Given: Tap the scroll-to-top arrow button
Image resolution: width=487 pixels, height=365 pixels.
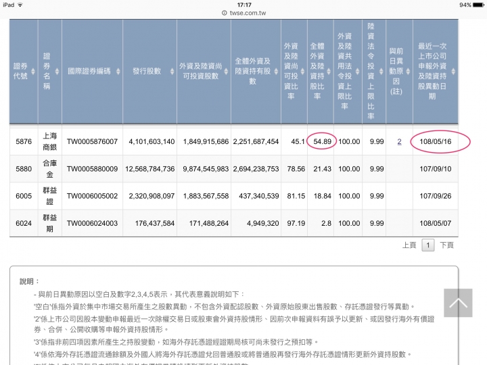Looking at the screenshot, I should click(458, 303).
